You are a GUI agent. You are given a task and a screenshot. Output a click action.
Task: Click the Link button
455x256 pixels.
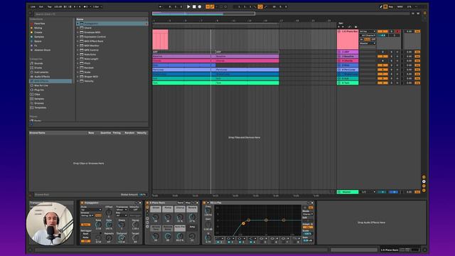tap(33, 6)
